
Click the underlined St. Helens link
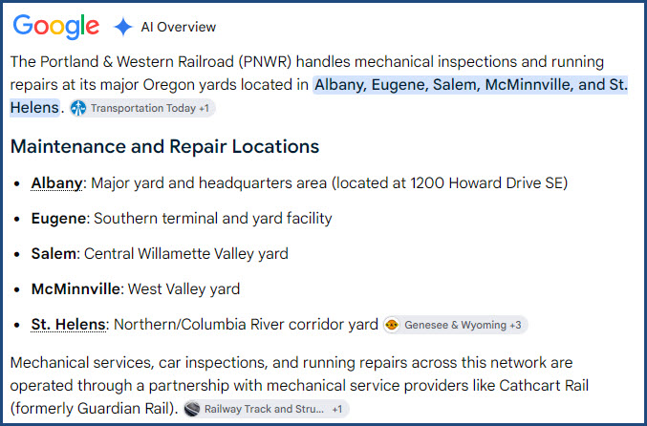tap(69, 324)
